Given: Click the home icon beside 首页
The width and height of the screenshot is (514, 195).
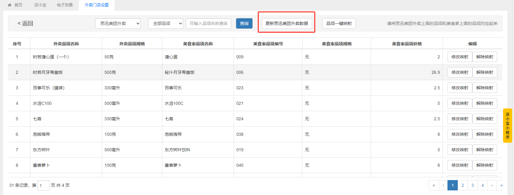Looking at the screenshot, I should tap(10, 5).
